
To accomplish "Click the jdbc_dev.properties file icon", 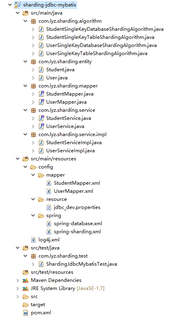I will pyautogui.click(x=49, y=207).
